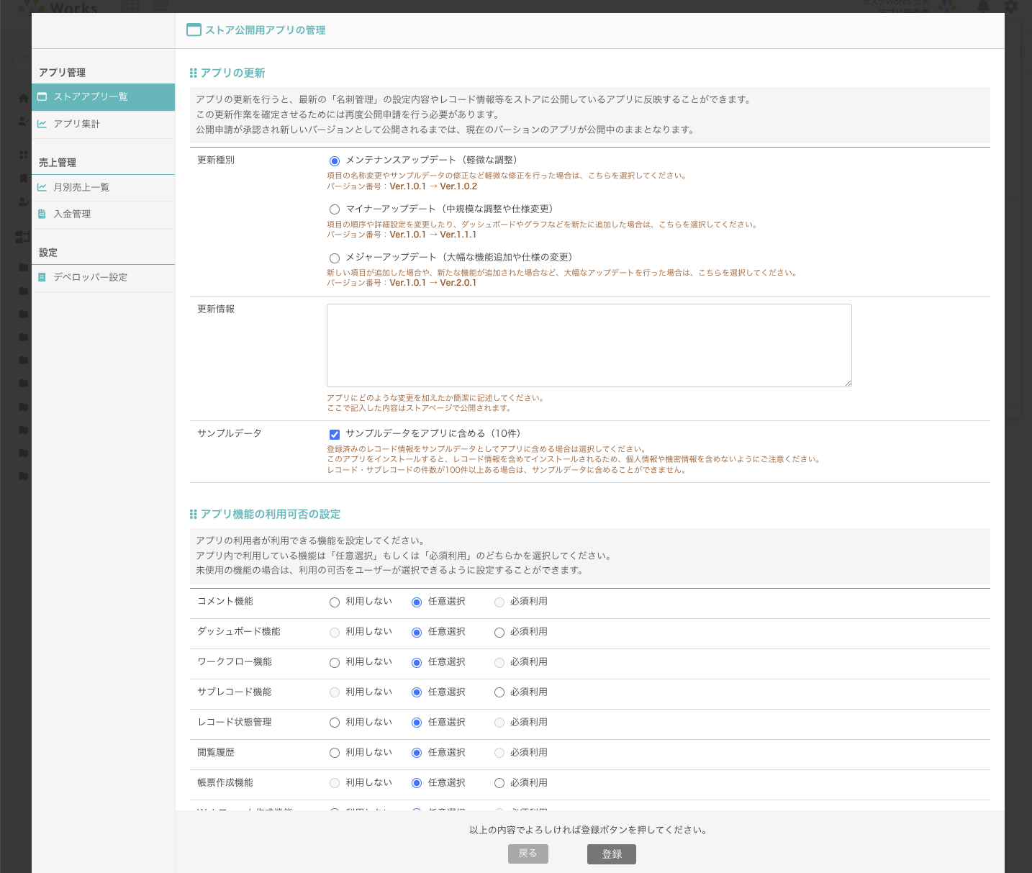
Task: Select the メンテナンスアップデート radio button
Action: coord(335,161)
